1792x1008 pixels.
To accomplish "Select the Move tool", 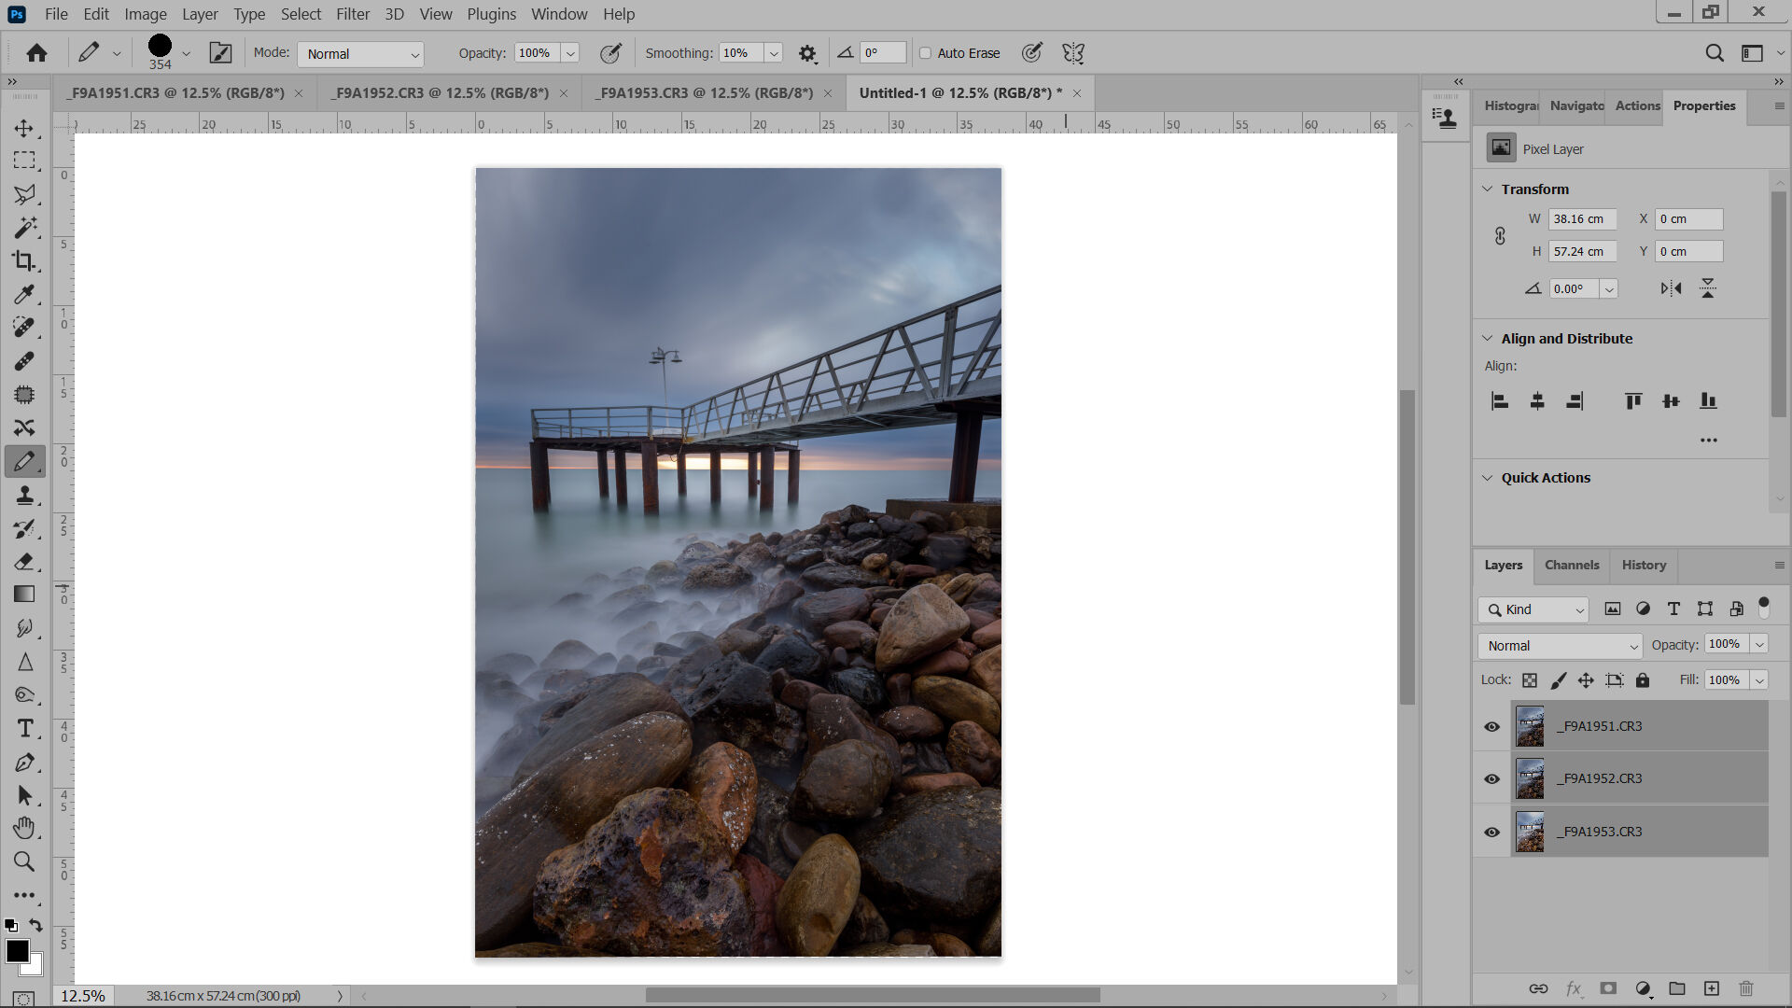I will point(24,128).
